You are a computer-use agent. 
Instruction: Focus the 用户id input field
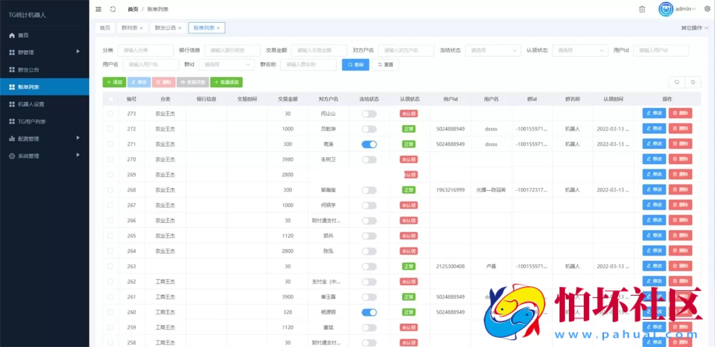661,50
